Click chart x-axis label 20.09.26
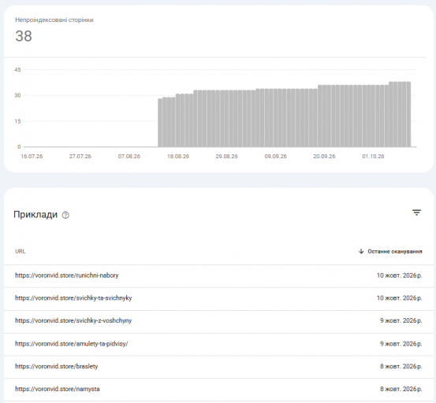Screen dimensions: 436x403 324,157
